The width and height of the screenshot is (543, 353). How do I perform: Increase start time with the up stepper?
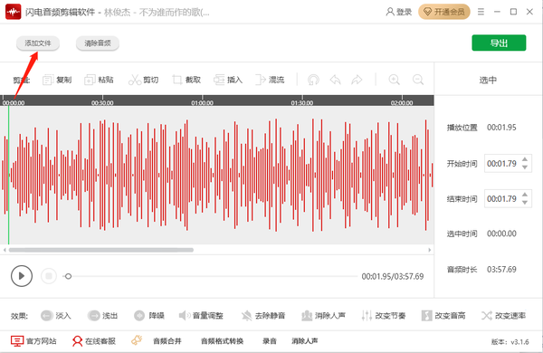(525, 159)
